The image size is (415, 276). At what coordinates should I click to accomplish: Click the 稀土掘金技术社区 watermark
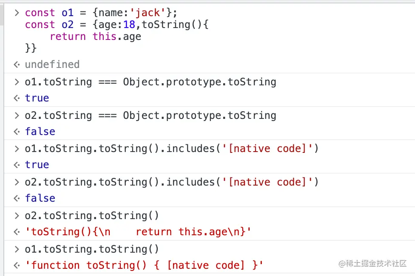click(373, 264)
